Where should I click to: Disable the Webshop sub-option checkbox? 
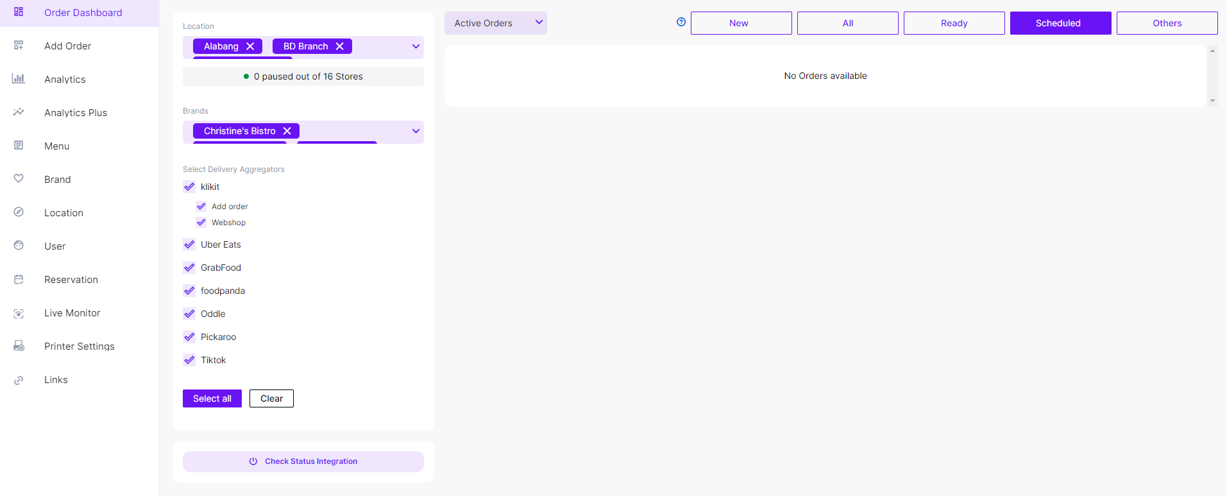coord(201,223)
